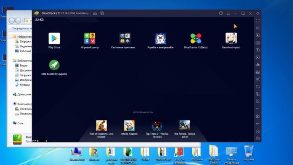293x165 pixels.
Task: Click the Компьютер desktop icon
Action: tap(77, 154)
